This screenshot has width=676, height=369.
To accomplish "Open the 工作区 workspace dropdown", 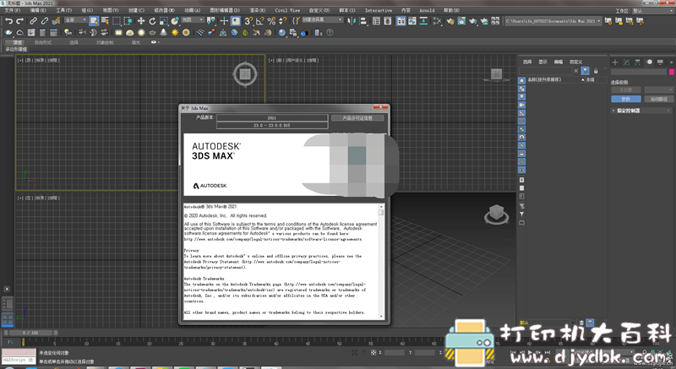I will point(651,11).
